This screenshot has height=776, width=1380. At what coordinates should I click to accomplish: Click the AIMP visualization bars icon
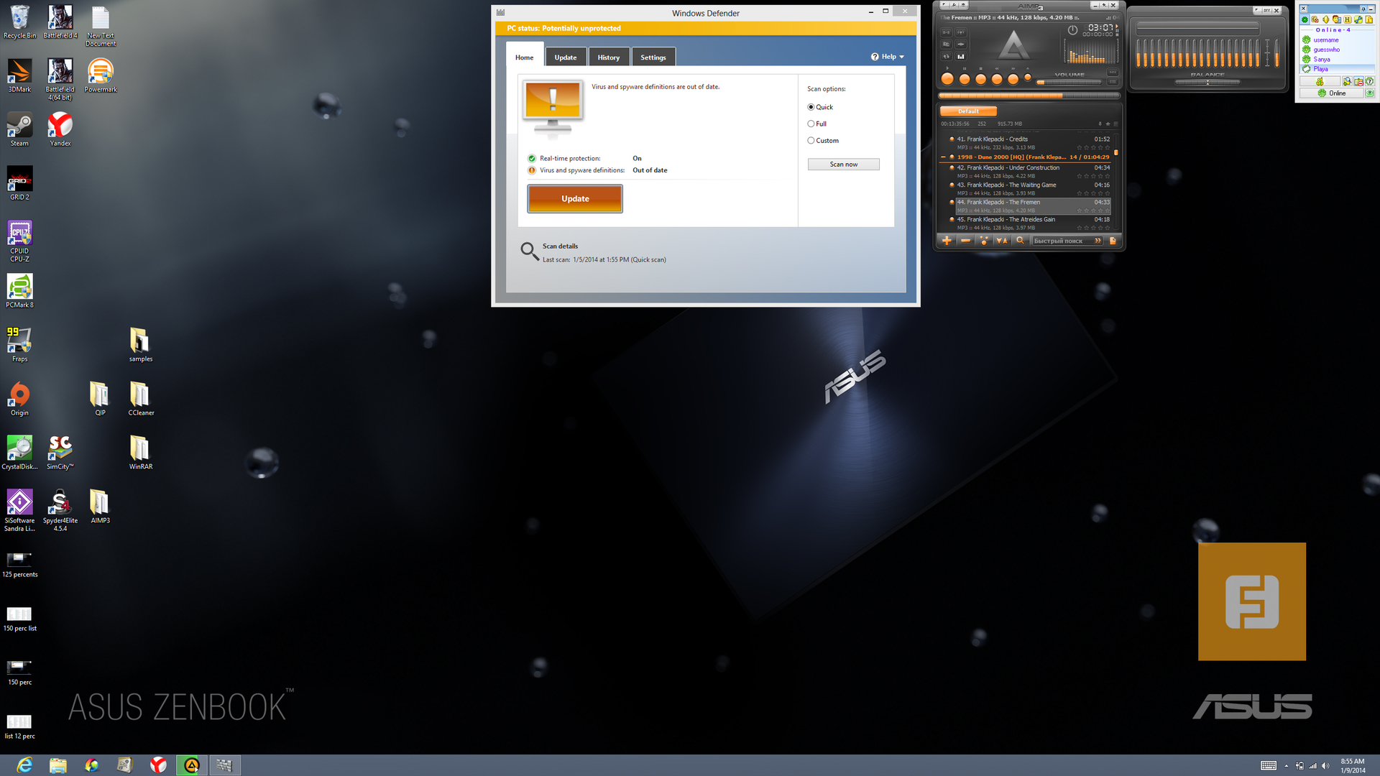tap(961, 56)
